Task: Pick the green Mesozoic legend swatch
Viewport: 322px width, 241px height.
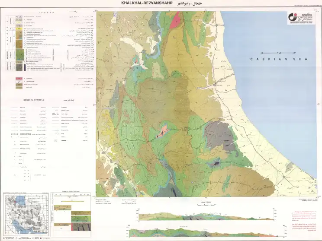Action: [x=19, y=55]
